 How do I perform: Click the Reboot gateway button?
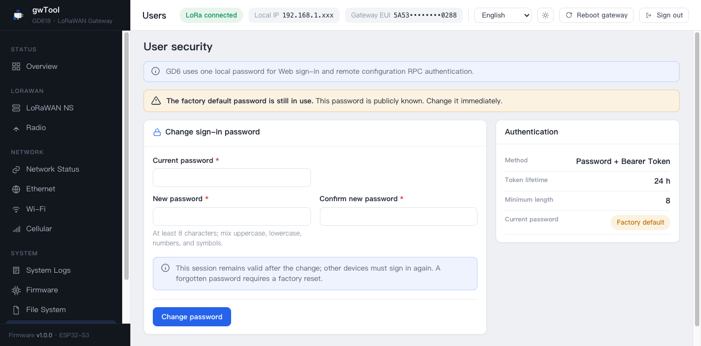click(596, 15)
